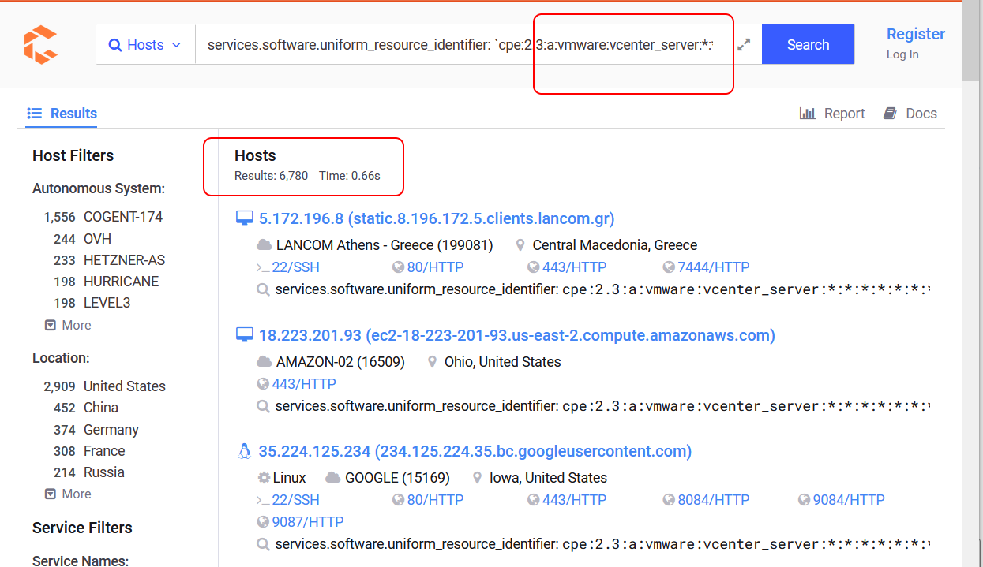Click the Censys logo icon
The image size is (983, 567).
[x=40, y=44]
